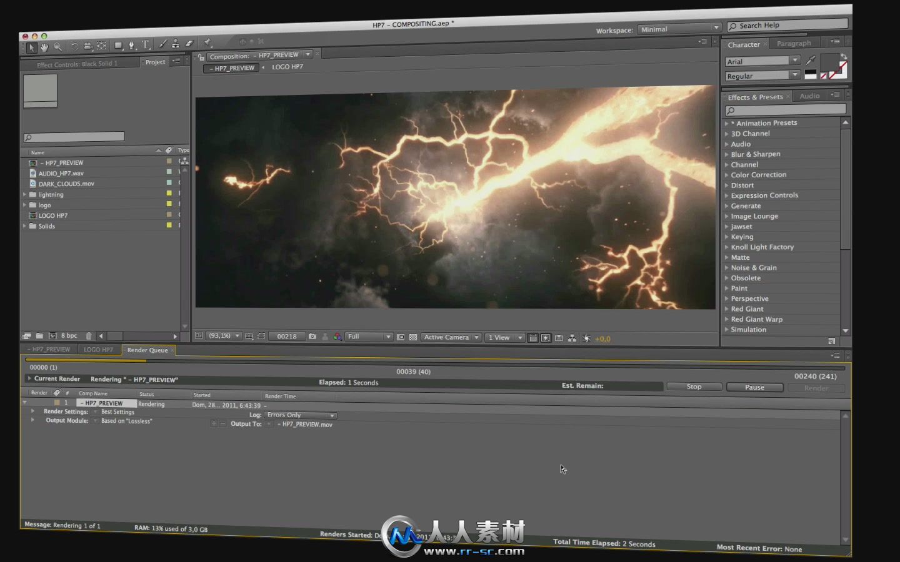Select the Brush tool
Image resolution: width=900 pixels, height=562 pixels.
pos(162,44)
